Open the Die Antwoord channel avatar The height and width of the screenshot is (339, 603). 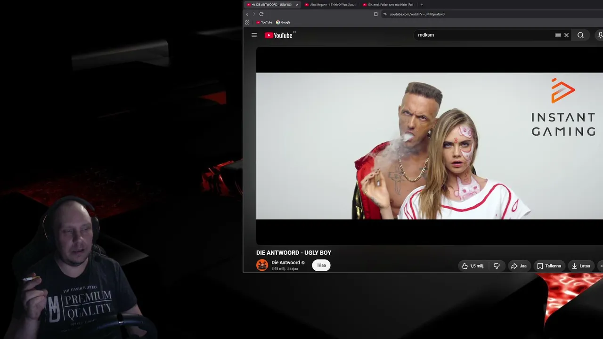pyautogui.click(x=262, y=265)
